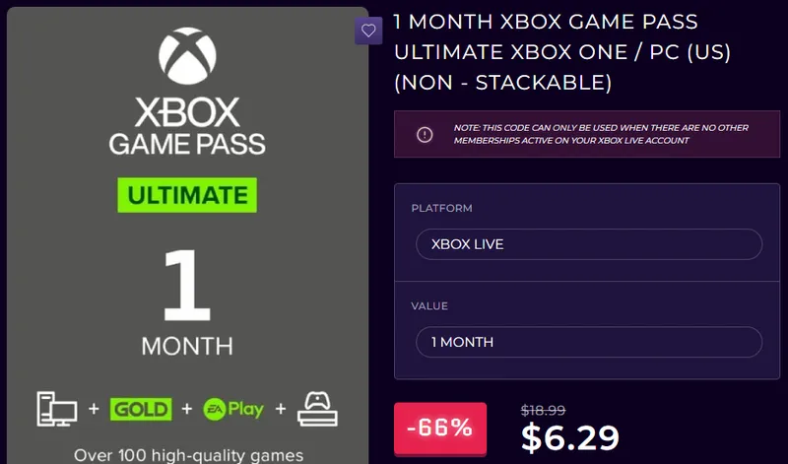788x464 pixels.
Task: Click the non-stackable code note banner
Action: tap(587, 134)
